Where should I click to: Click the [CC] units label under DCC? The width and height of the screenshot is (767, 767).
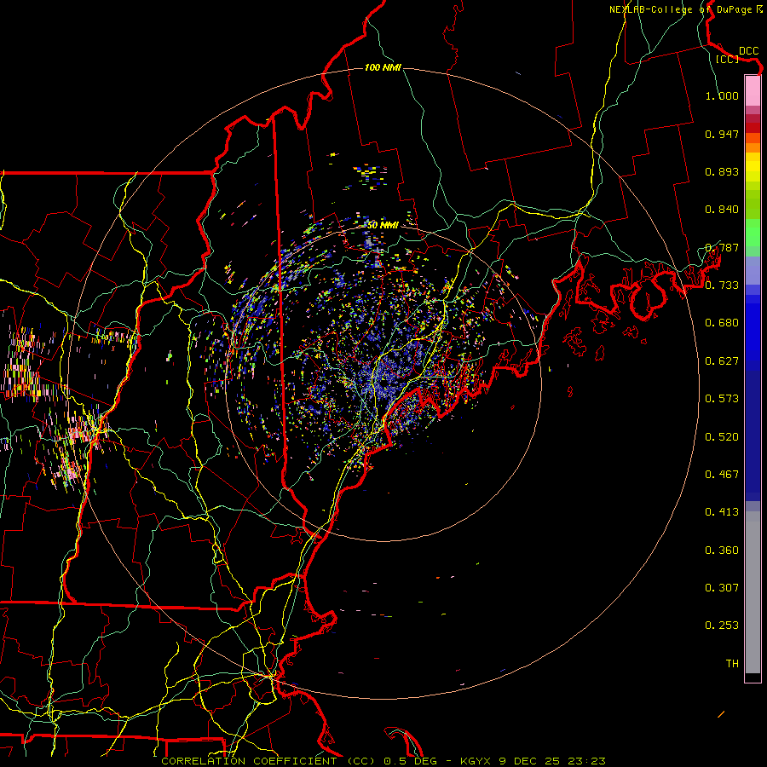point(727,59)
